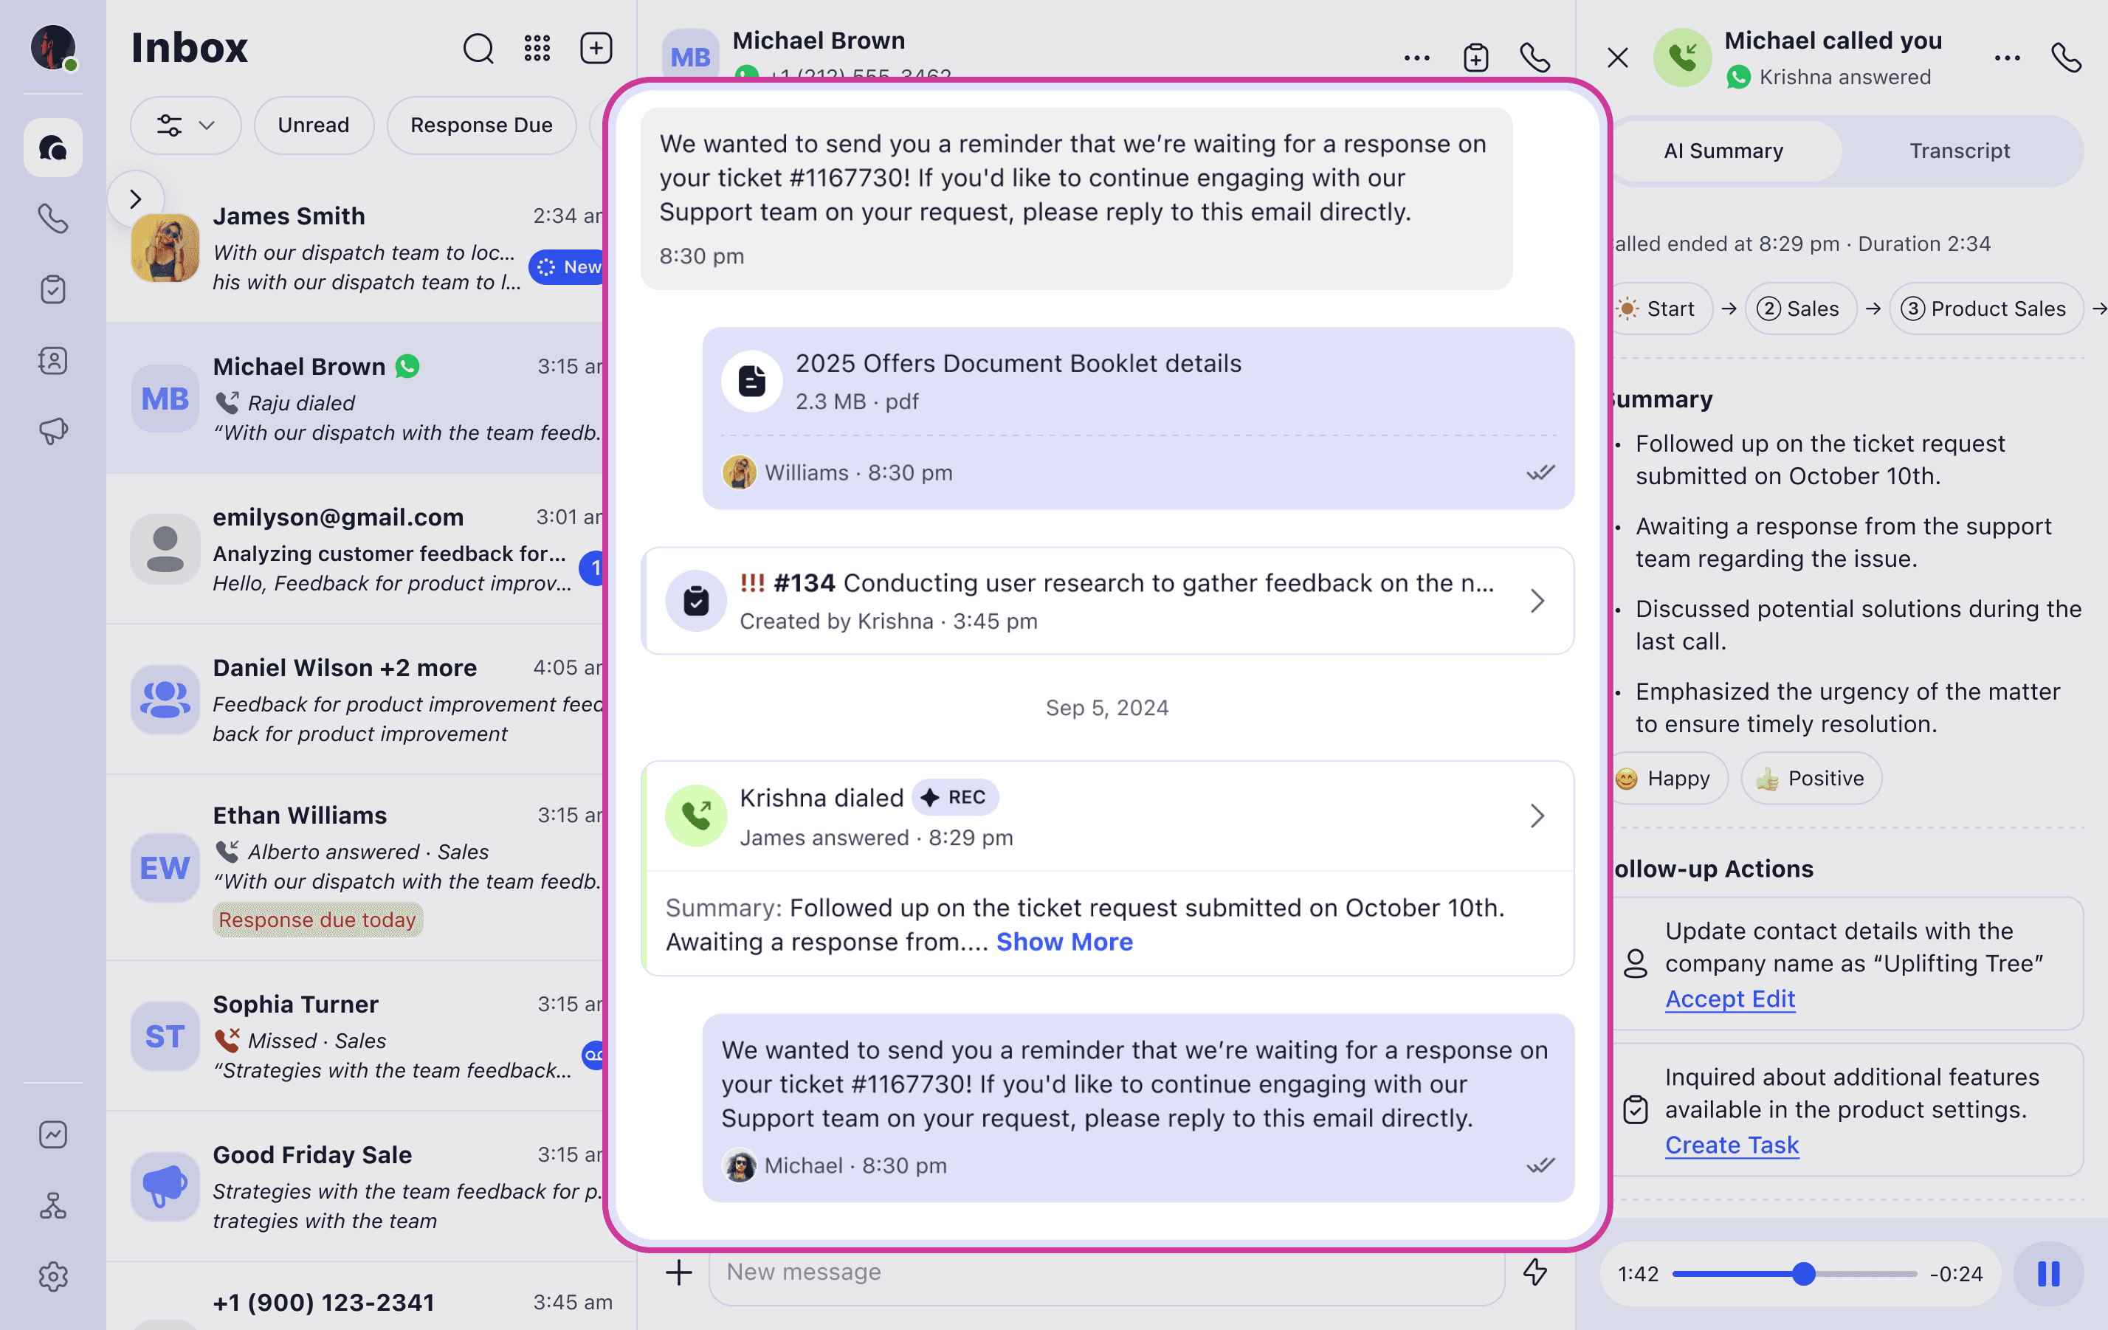Click the quick replies lightning bolt icon
Viewport: 2108px width, 1330px height.
click(x=1534, y=1272)
